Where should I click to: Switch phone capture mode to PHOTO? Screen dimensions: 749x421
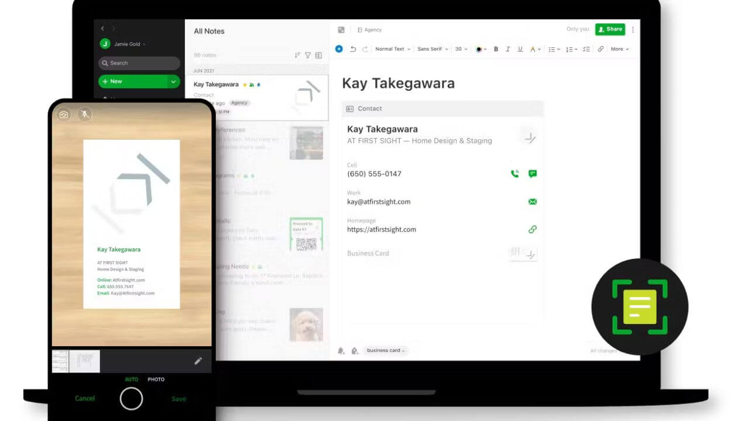tap(156, 379)
